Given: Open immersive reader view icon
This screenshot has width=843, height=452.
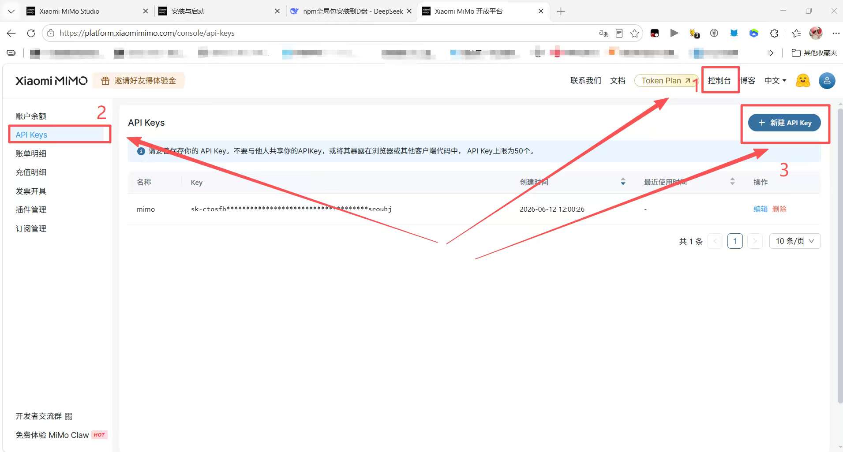Looking at the screenshot, I should 619,33.
